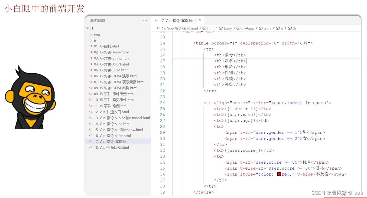Click the {{user.age}} code line
The image size is (367, 198).
(x=241, y=121)
